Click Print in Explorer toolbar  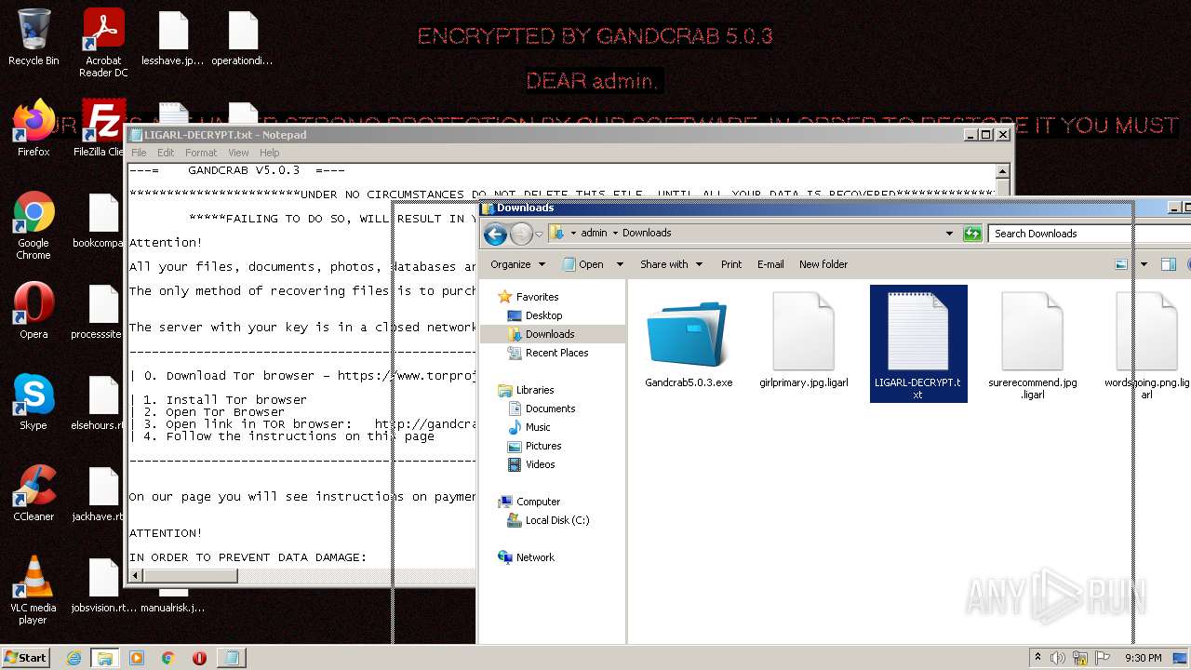coord(731,264)
